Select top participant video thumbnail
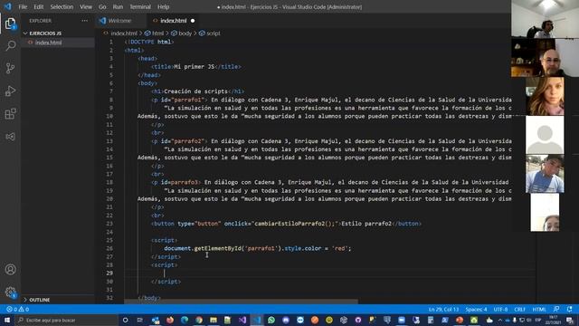This screenshot has height=326, width=579. 545,19
